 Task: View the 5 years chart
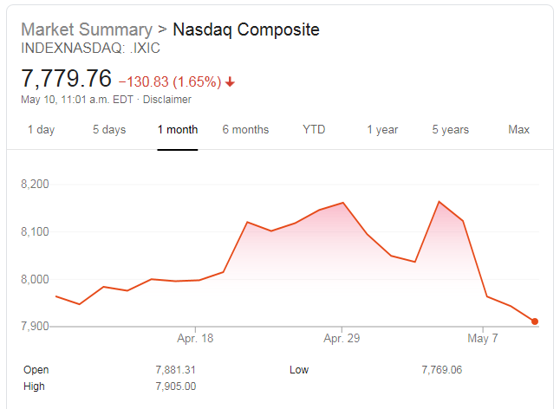coord(451,130)
